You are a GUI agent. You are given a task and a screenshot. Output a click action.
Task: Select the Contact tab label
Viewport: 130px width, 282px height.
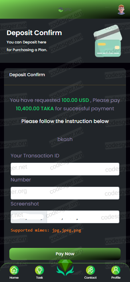coord(90,278)
